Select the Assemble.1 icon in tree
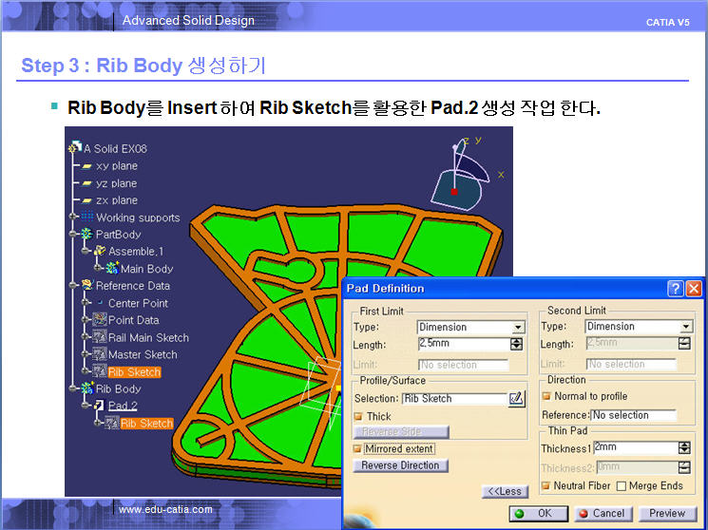Screen dimensions: 708x530 98,252
